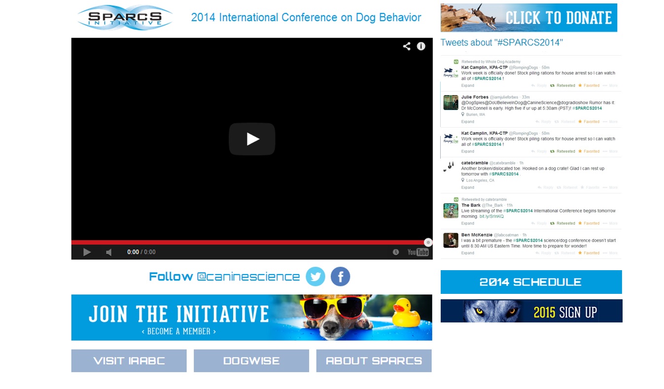Mute the video with the speaker icon
This screenshot has height=389, width=664.
coord(109,252)
